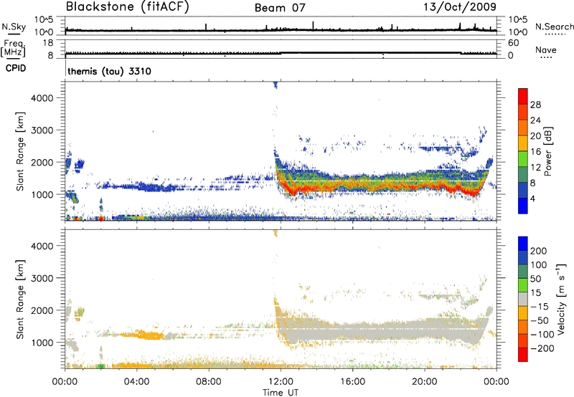Screen dimensions: 574x397
Task: Click the 'Freq. [MHz]' axis label
Action: click(13, 49)
